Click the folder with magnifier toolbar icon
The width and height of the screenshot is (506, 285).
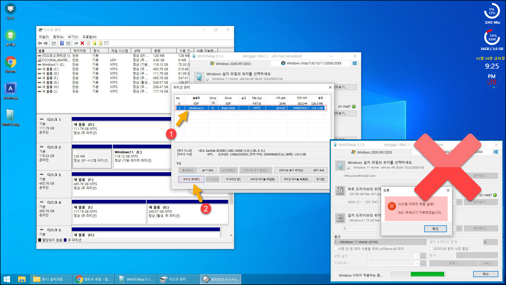100,43
